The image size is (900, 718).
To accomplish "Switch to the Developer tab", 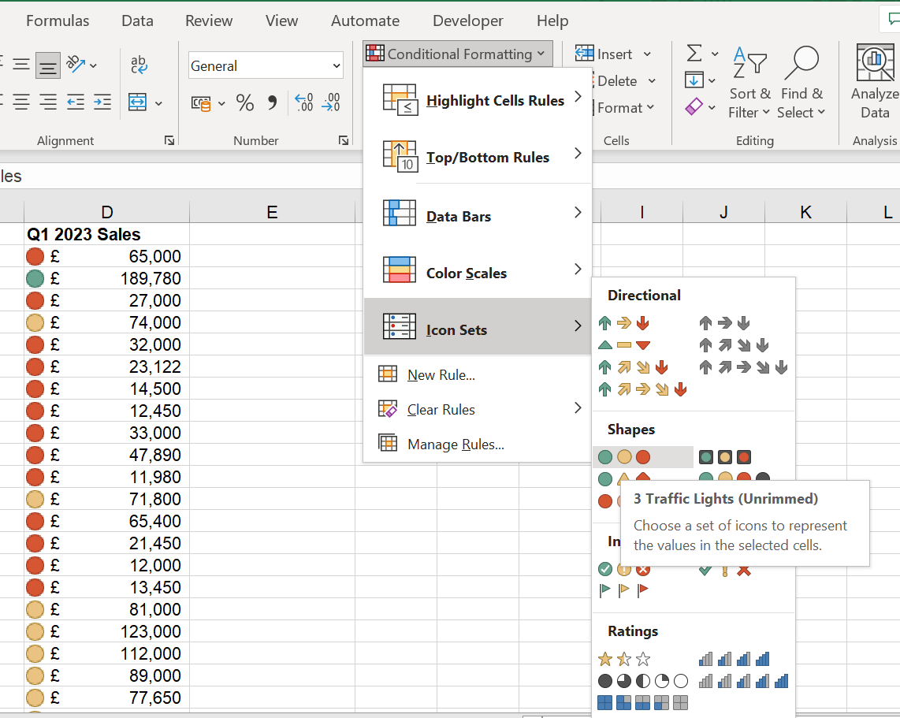I will (x=467, y=21).
